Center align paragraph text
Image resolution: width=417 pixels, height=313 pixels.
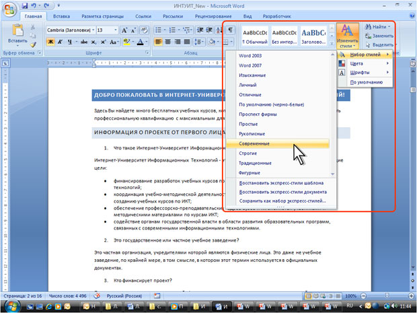pos(168,42)
